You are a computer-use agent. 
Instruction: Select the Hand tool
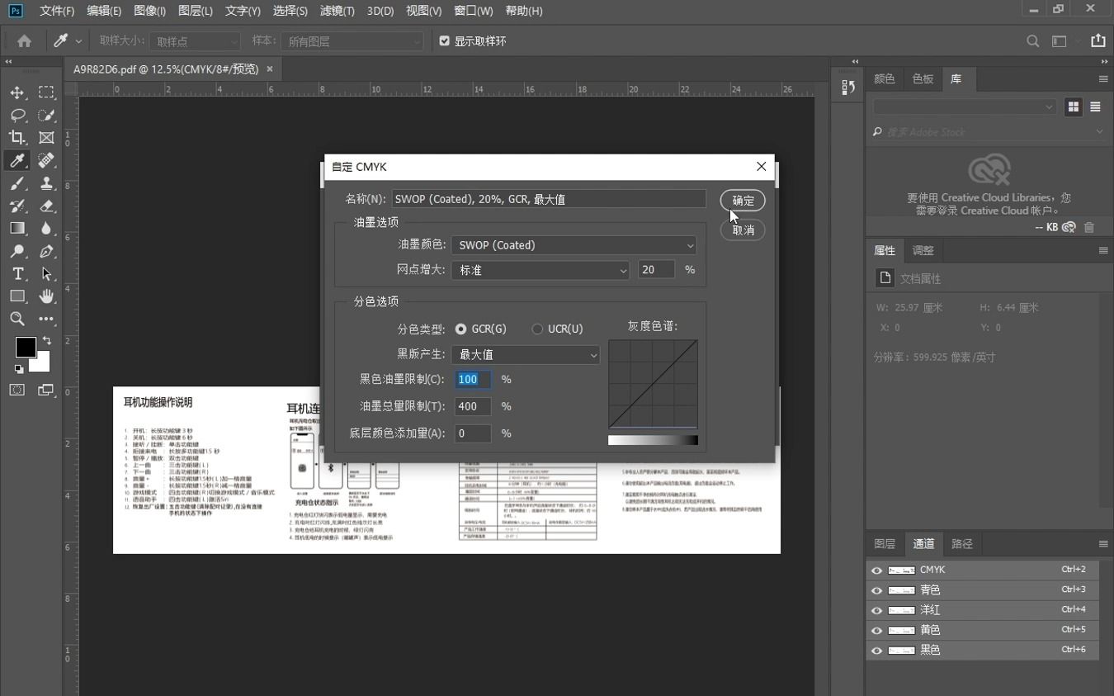[x=46, y=296]
